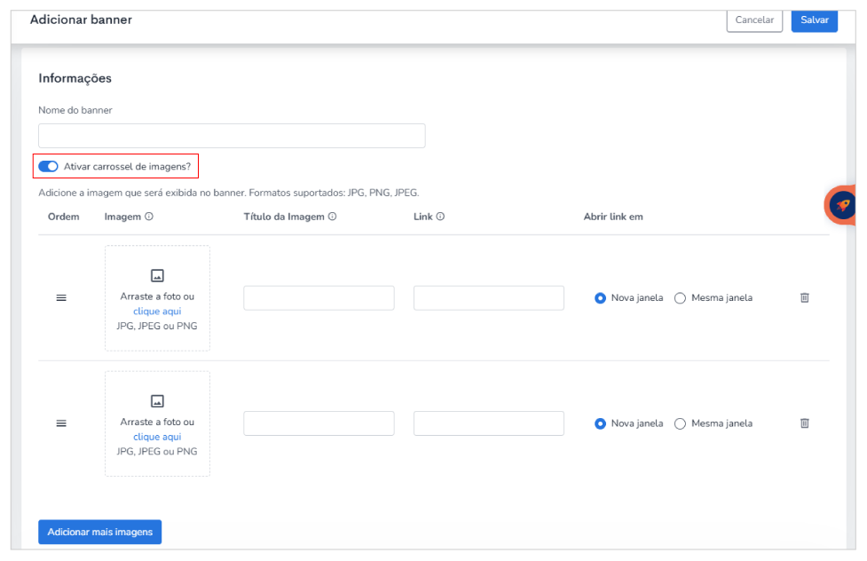Viewport: 867px width, 561px height.
Task: Click the 'clique aqui' link in second upload box
Action: 157,437
